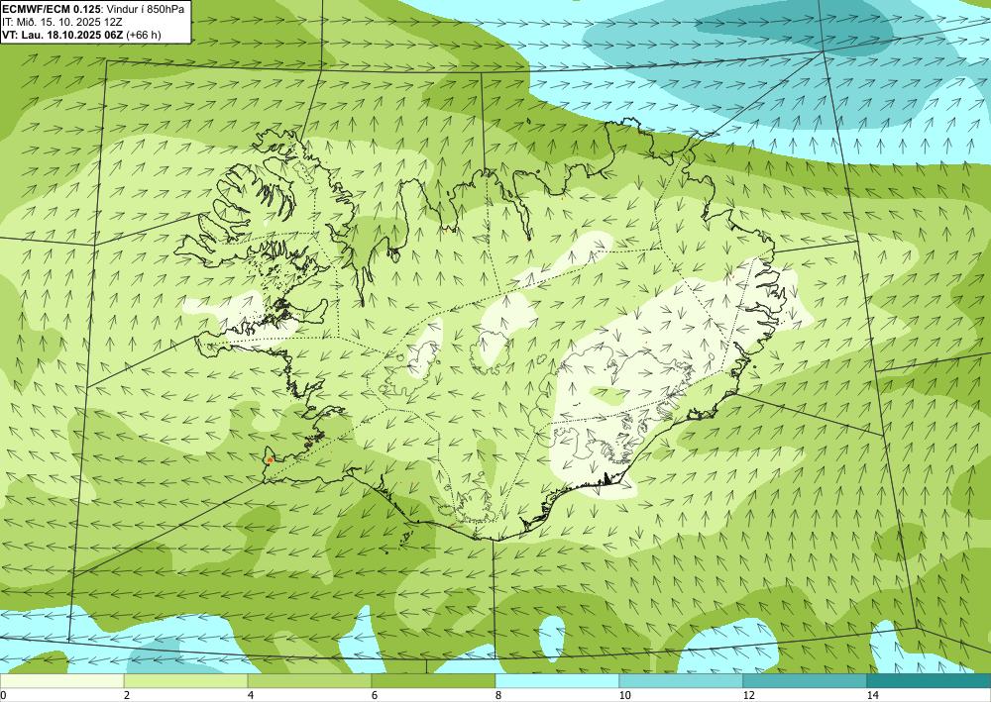Select the legend swatch between 10 and 12

[682, 681]
